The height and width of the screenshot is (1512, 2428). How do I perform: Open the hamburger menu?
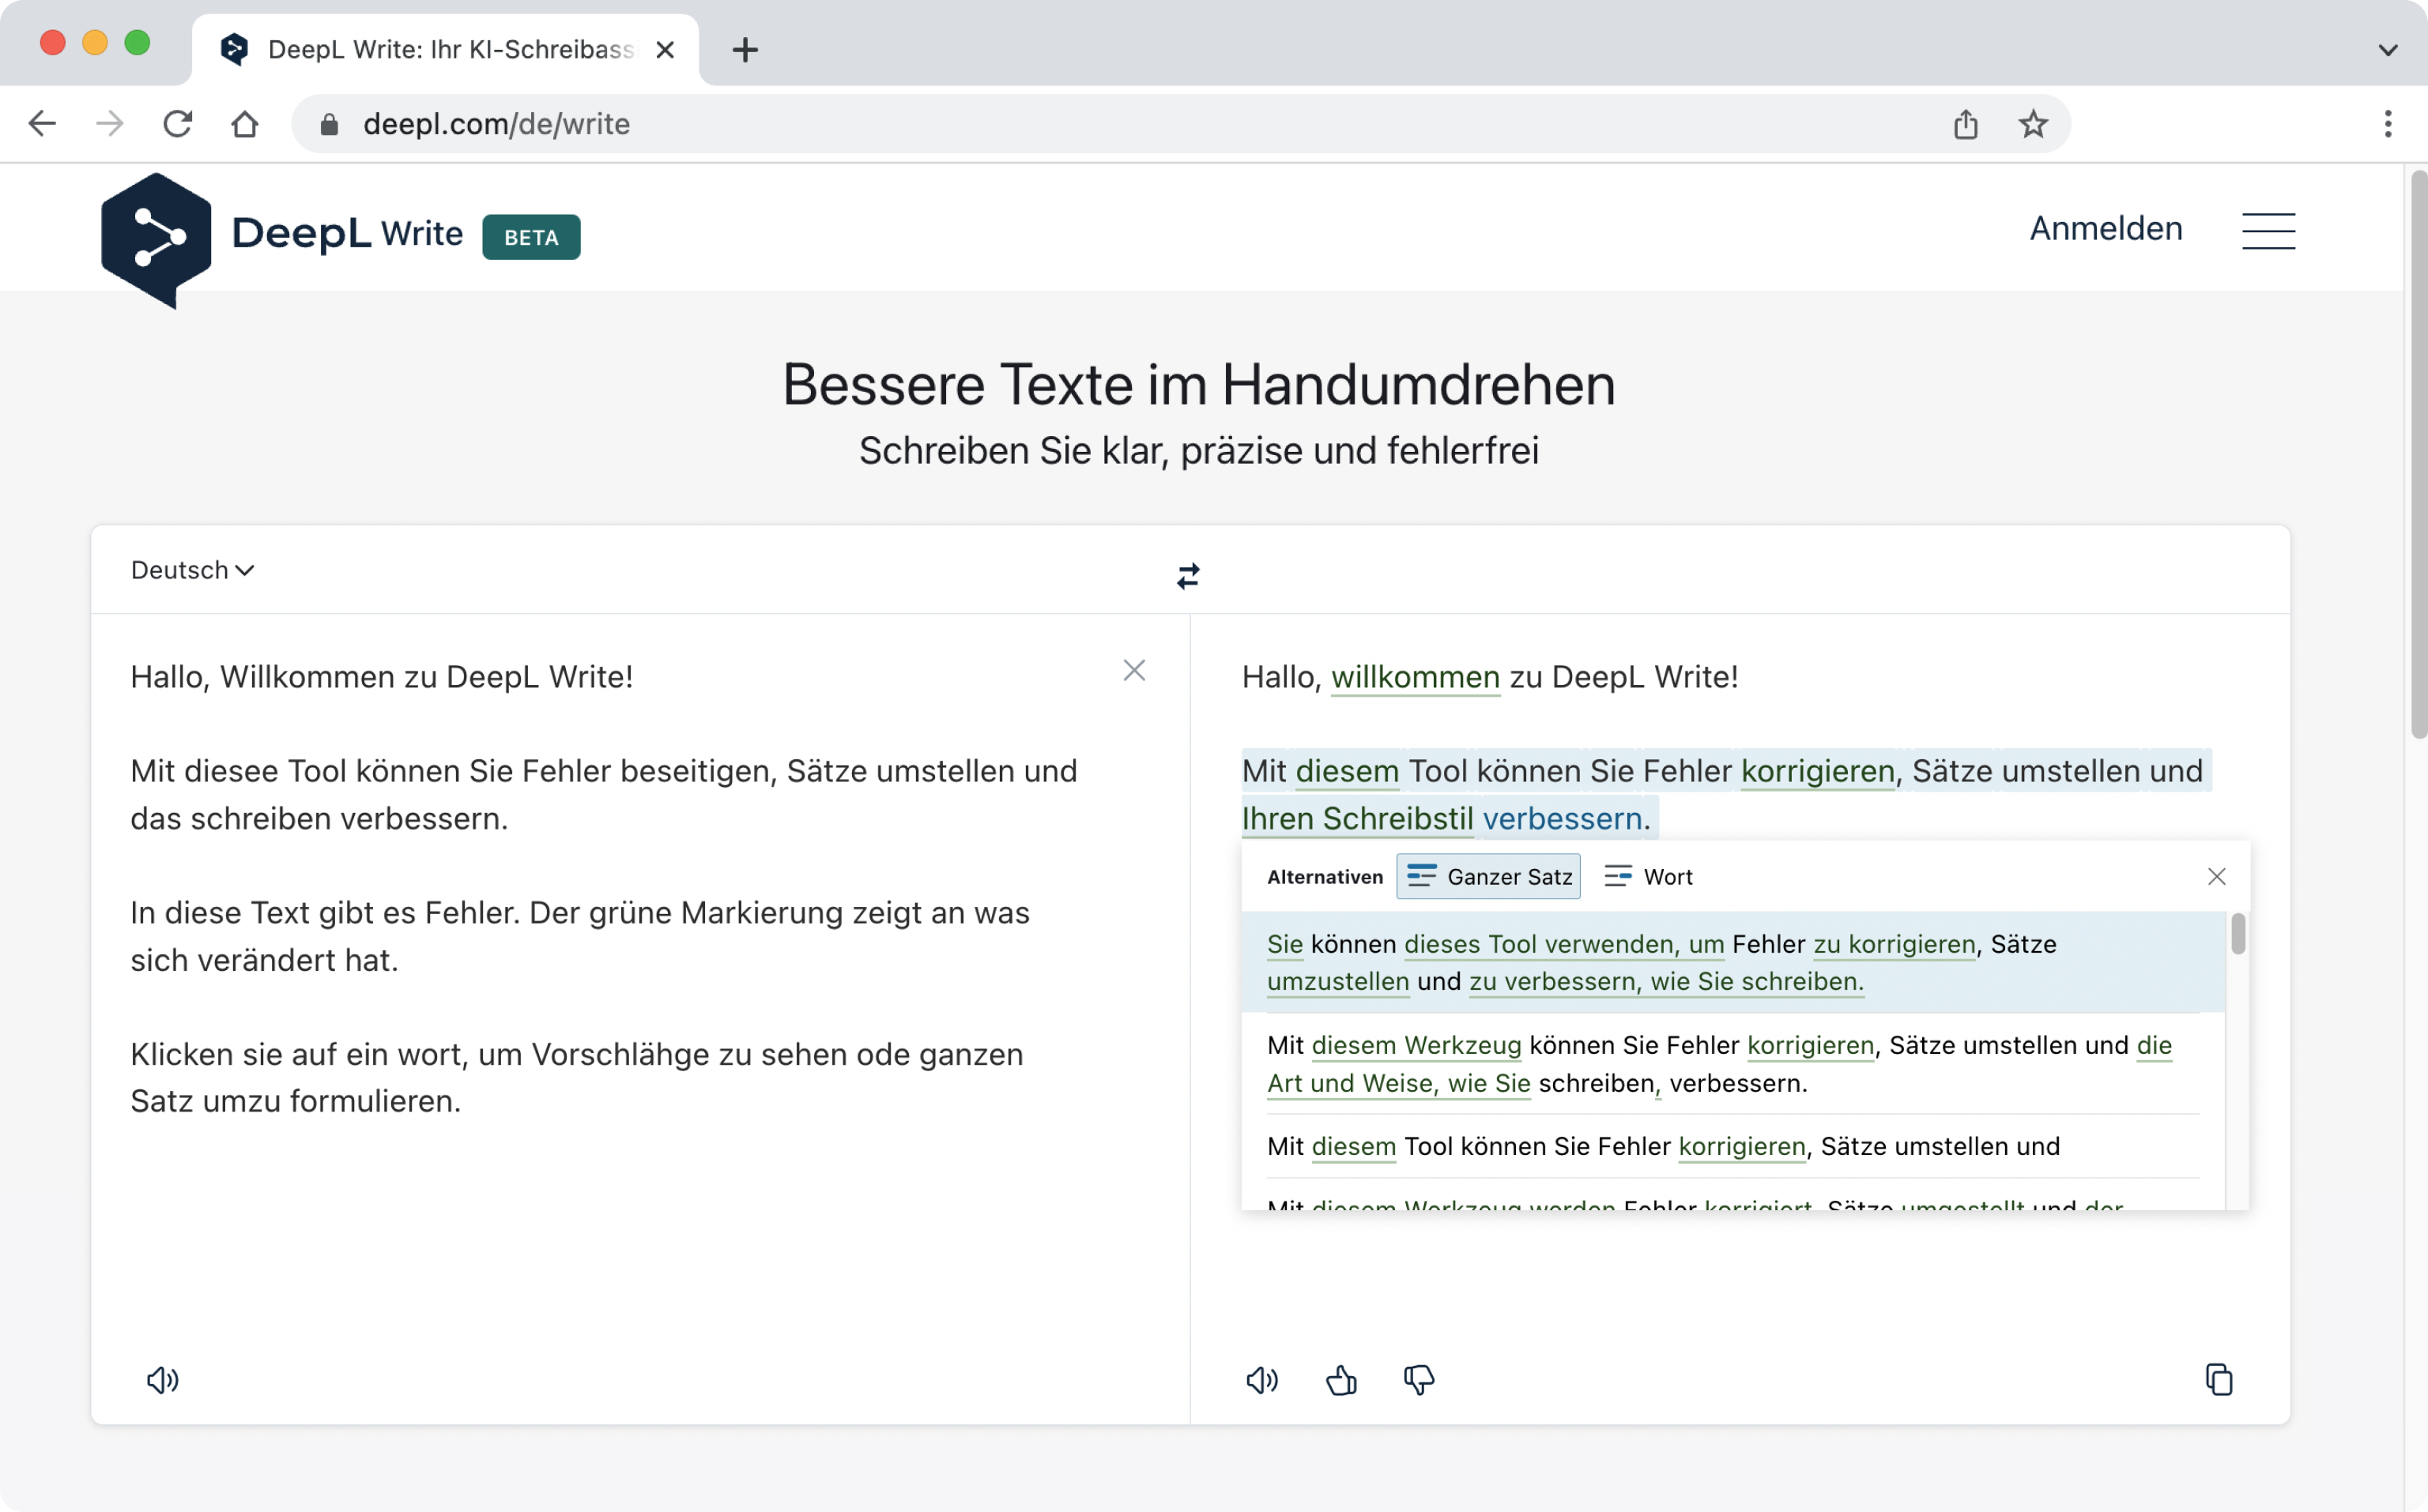[2268, 231]
